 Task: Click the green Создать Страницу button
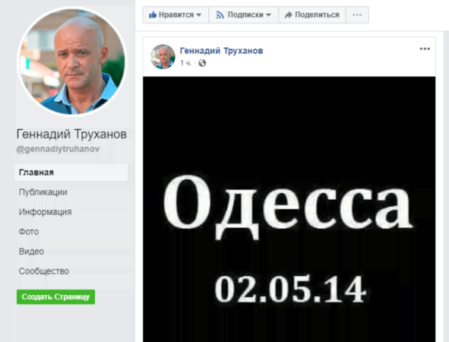pos(55,296)
